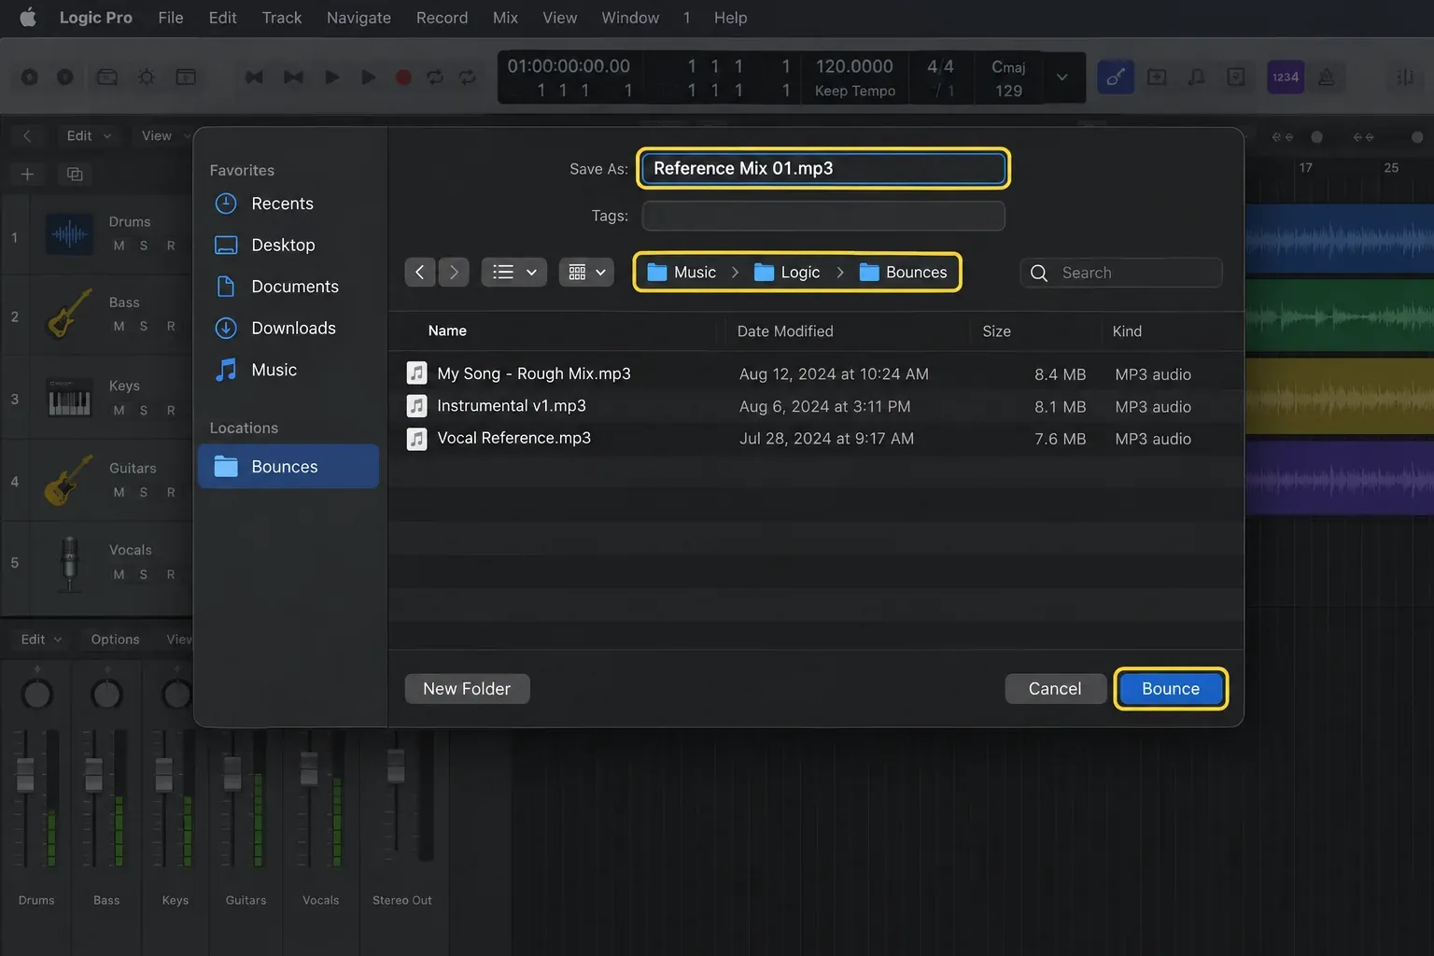Click the Stereo Out channel fader
The image size is (1434, 956).
coord(396,766)
